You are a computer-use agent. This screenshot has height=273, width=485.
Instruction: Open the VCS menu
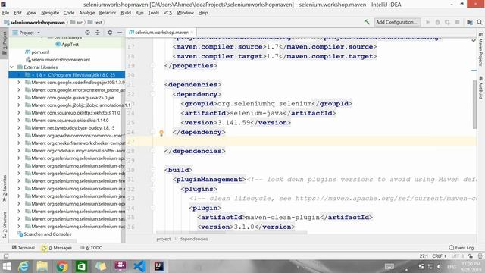pyautogui.click(x=167, y=13)
